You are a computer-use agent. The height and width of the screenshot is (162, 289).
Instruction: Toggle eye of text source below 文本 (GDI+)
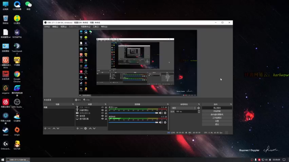pyautogui.click(x=103, y=110)
